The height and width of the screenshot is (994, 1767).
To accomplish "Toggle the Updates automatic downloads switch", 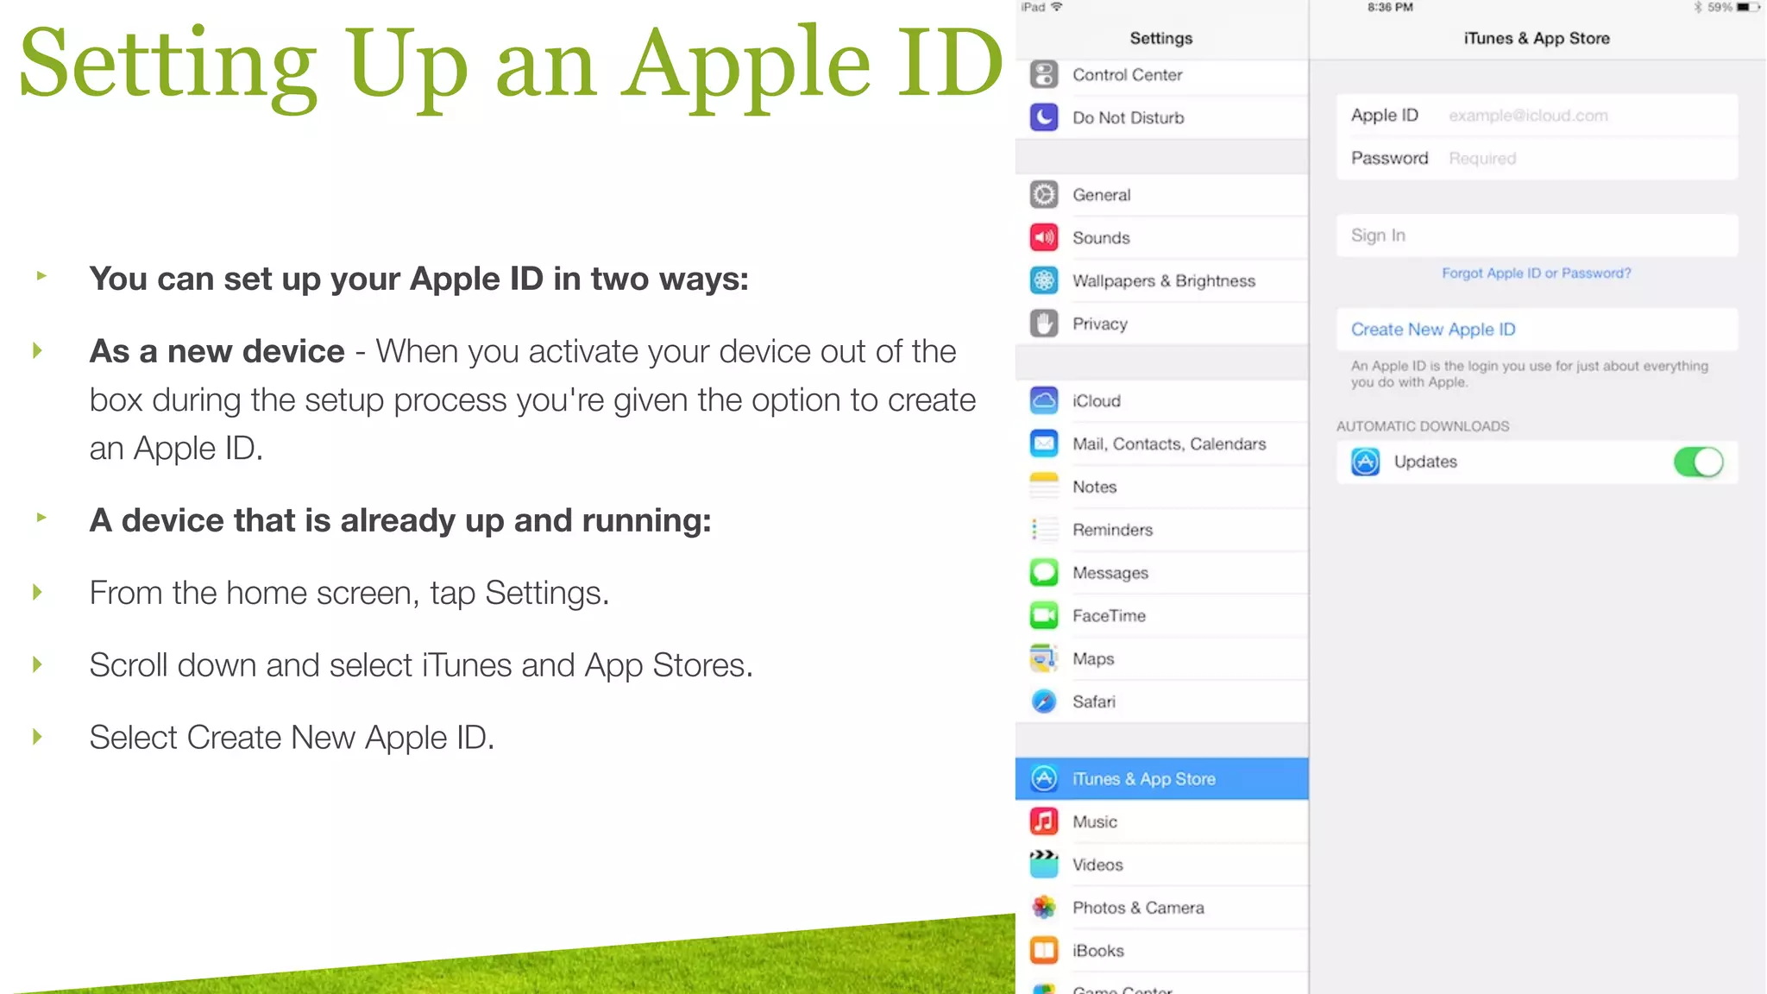I will (1698, 462).
